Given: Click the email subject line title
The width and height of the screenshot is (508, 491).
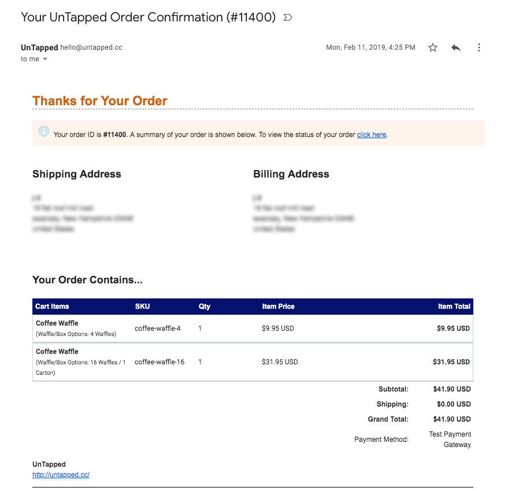Looking at the screenshot, I should [x=148, y=17].
